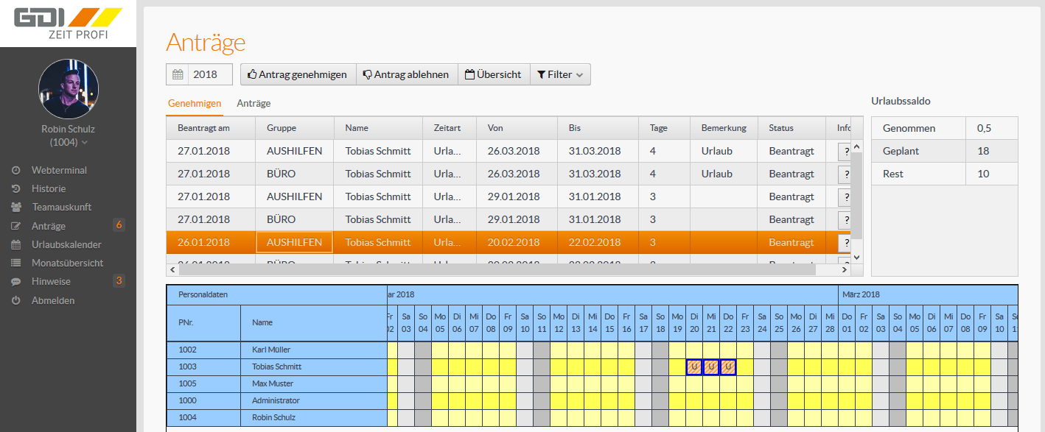Viewport: 1045px width, 432px height.
Task: Click the Hinweise speech bubble icon
Action: 15,282
